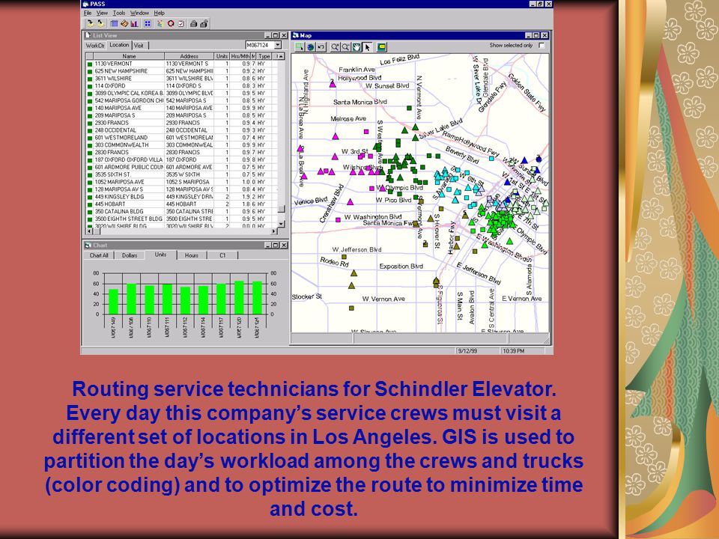Click the export arrow icon in main toolbar
Screen dimensions: 719x539
pyautogui.click(x=100, y=23)
